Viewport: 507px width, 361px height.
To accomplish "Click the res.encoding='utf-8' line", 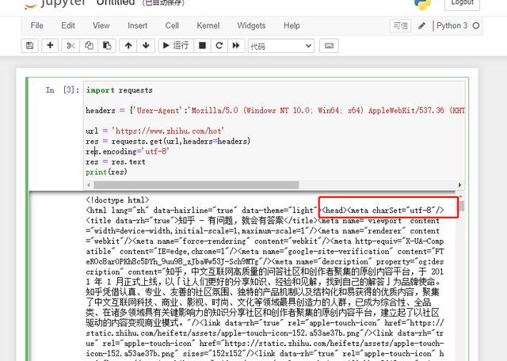I will 128,151.
